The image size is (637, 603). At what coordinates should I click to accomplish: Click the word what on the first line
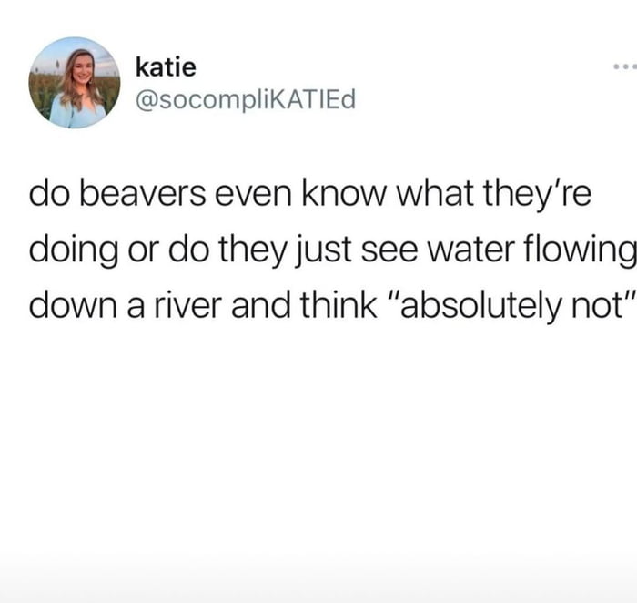coord(435,193)
